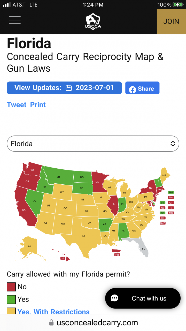Image resolution: width=186 pixels, height=331 pixels.
Task: Tap the padlock icon in address bar
Action: point(51,322)
